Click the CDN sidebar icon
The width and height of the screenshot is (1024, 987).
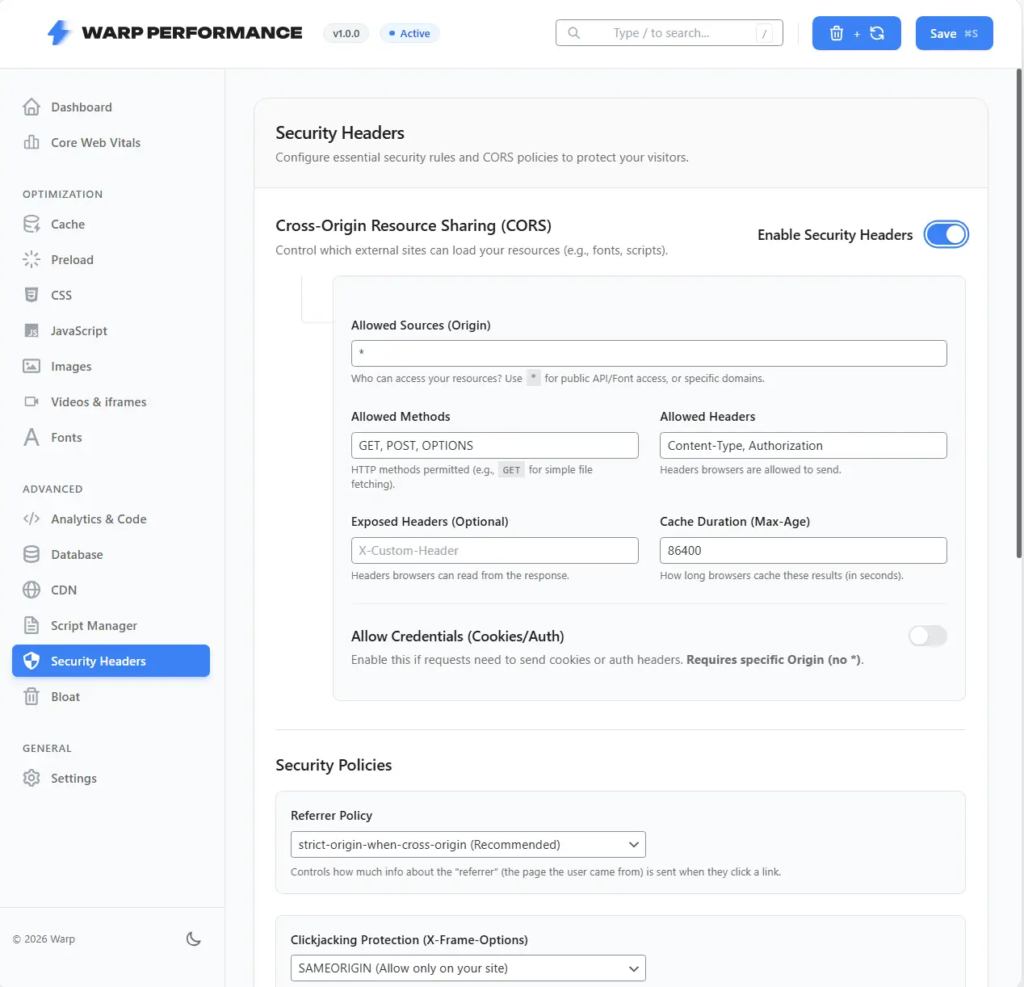[31, 590]
